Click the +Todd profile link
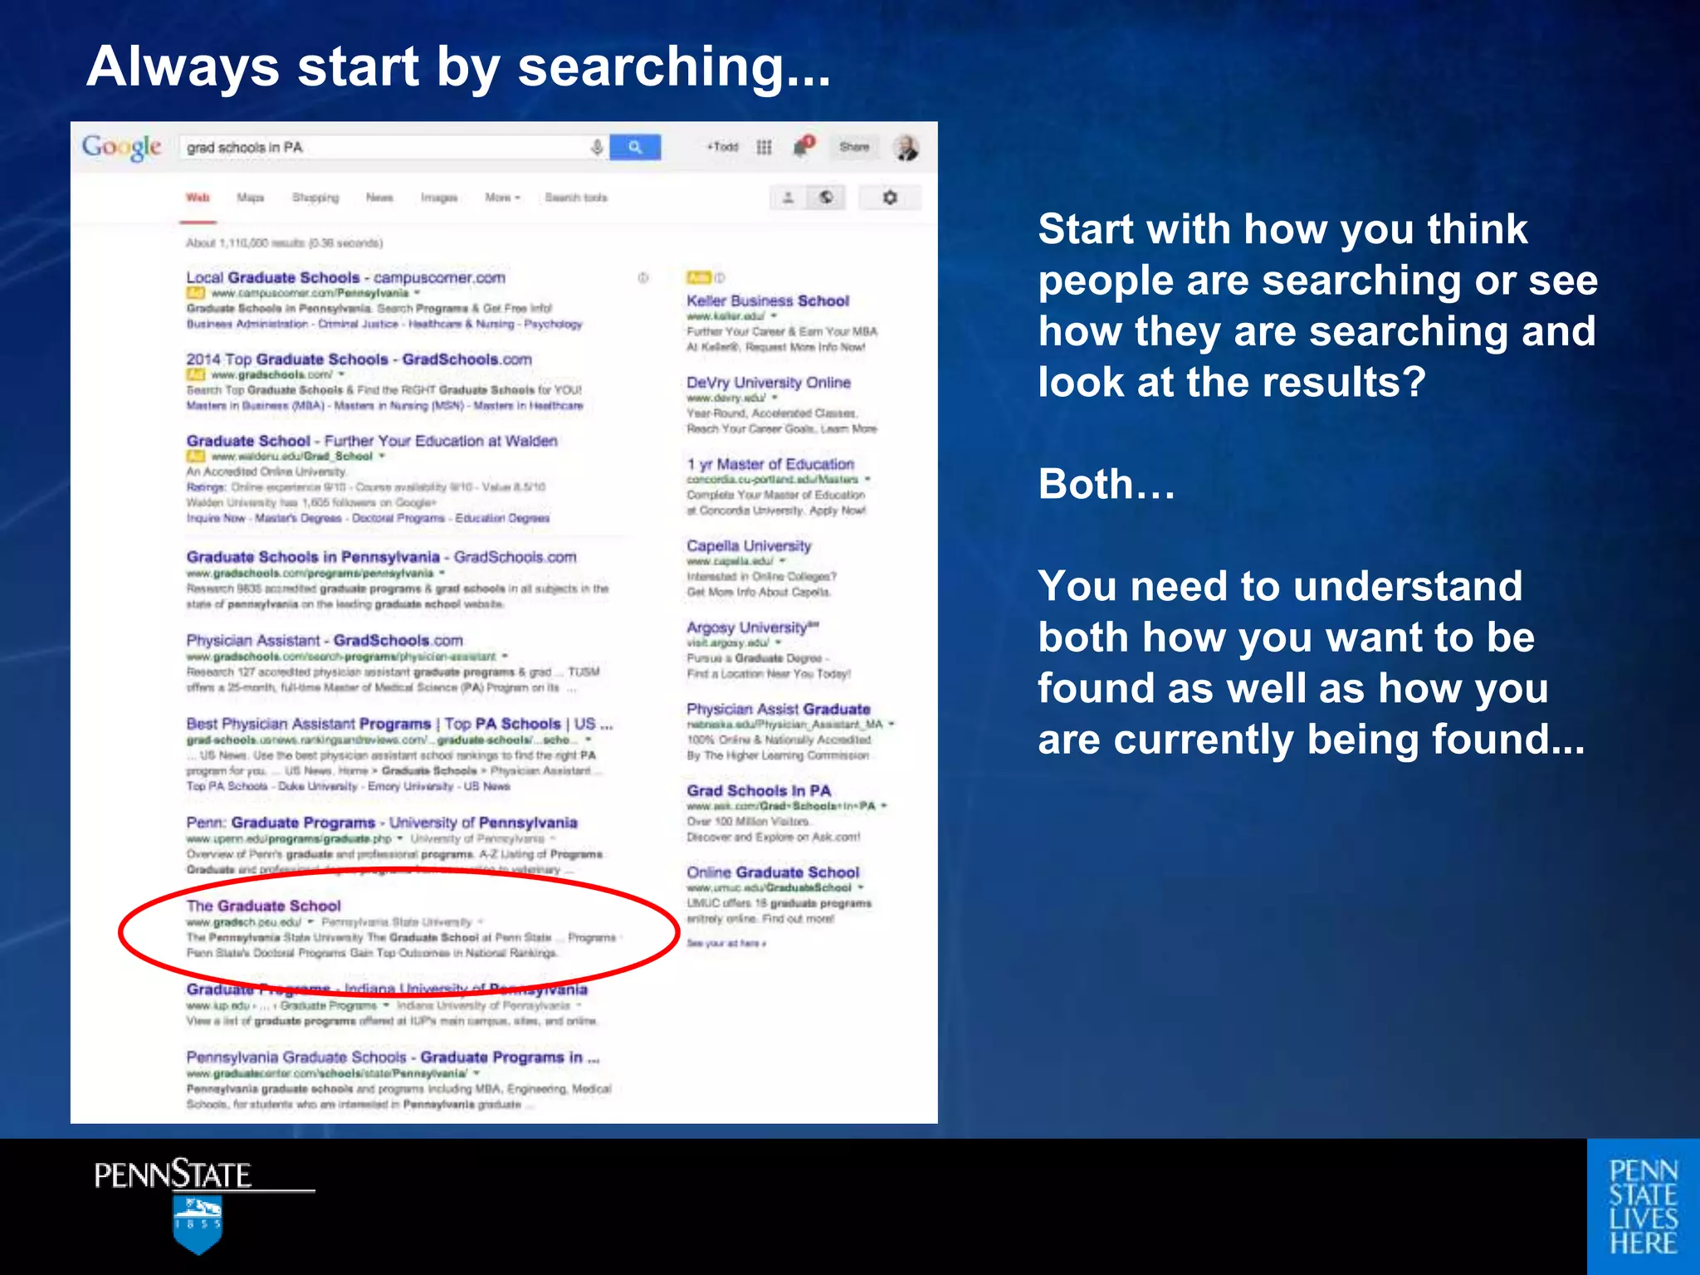 tap(722, 147)
